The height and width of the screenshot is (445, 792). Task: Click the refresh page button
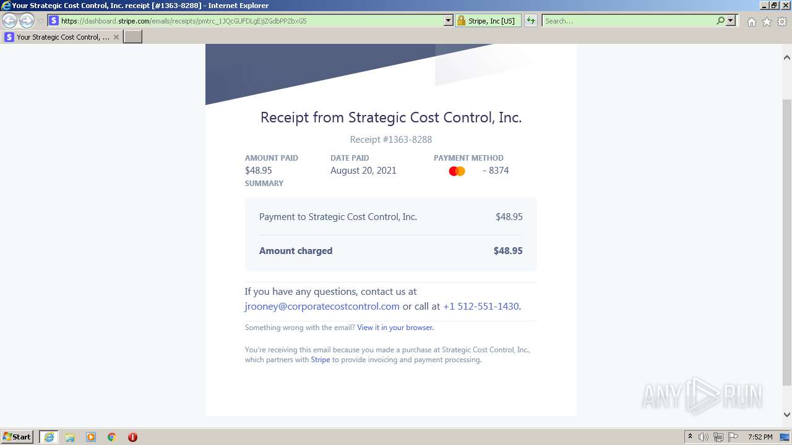[x=531, y=20]
